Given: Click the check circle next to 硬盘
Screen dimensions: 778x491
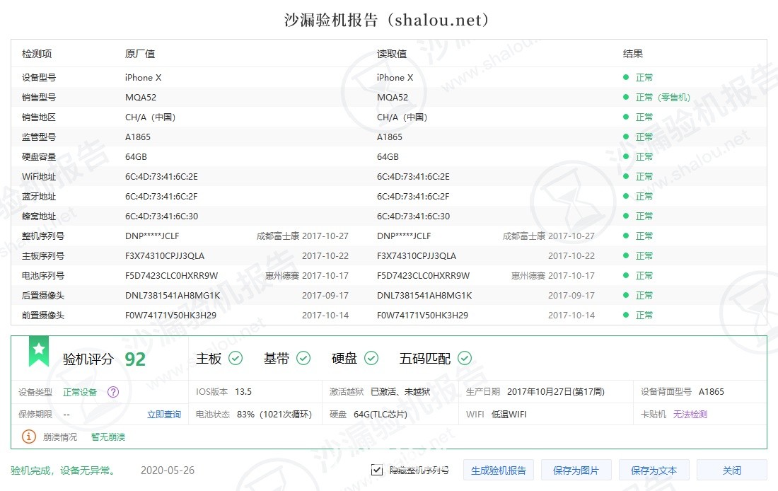Looking at the screenshot, I should [x=371, y=358].
